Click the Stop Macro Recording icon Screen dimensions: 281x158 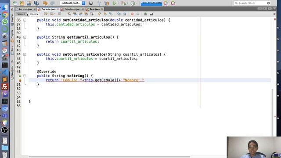138,14
